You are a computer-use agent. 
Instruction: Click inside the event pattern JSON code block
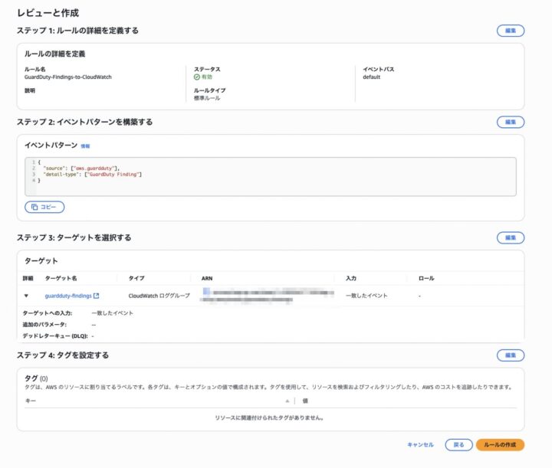(268, 175)
